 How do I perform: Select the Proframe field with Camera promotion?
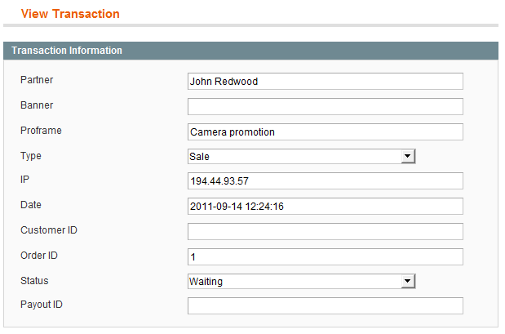point(326,131)
